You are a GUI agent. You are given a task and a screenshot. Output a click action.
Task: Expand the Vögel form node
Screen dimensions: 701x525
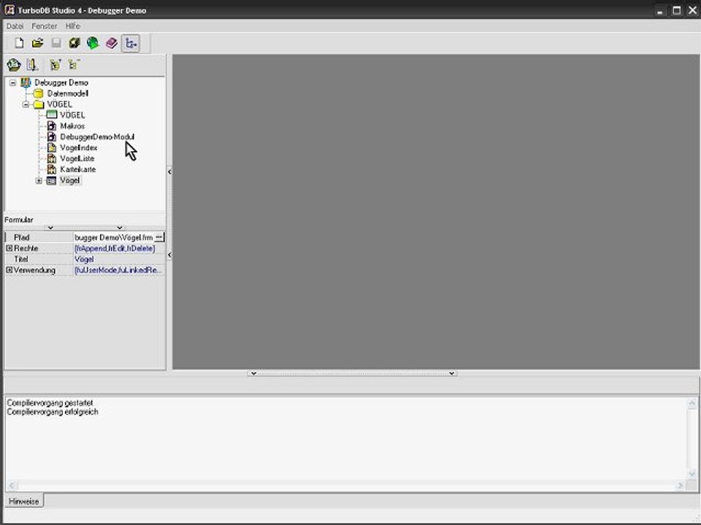[39, 181]
